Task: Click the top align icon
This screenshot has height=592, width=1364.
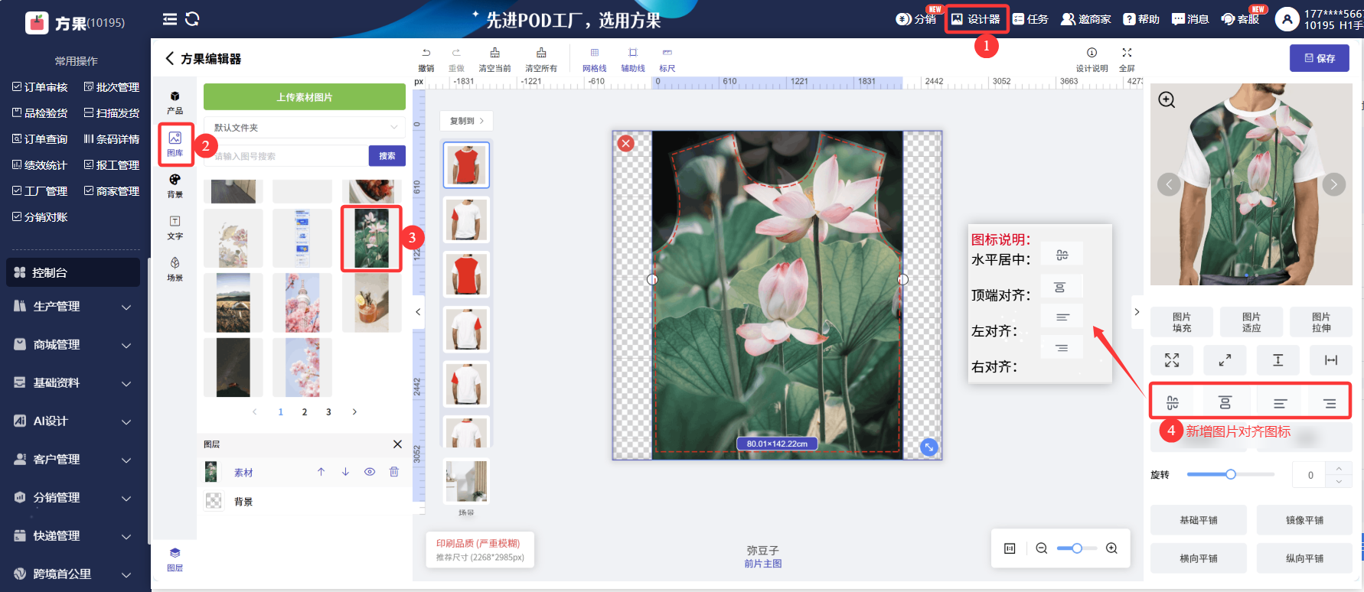Action: click(1225, 403)
